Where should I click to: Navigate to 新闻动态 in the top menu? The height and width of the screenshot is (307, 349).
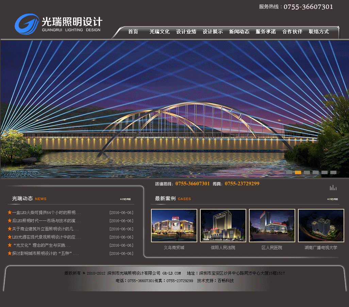pos(239,32)
